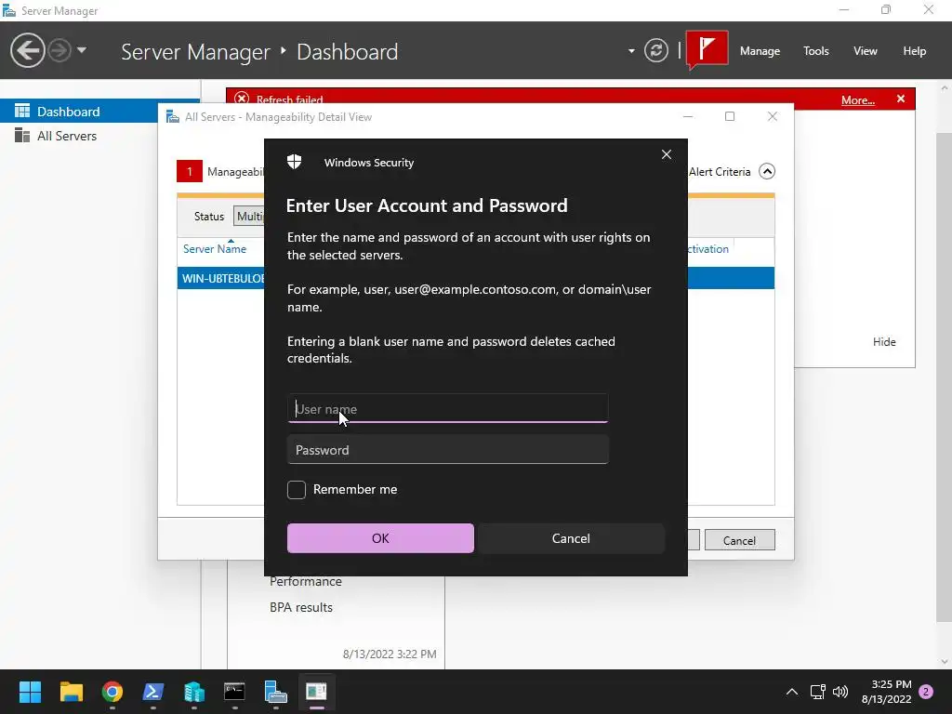The image size is (952, 714).
Task: Click the All Servers window title icon
Action: tap(172, 116)
